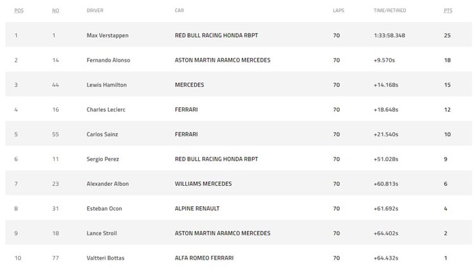Click the TIME/RETIRED column header

pyautogui.click(x=390, y=11)
